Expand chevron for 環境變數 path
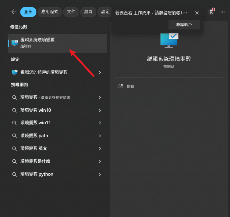Image resolution: width=230 pixels, height=217 pixels. pyautogui.click(x=100, y=136)
